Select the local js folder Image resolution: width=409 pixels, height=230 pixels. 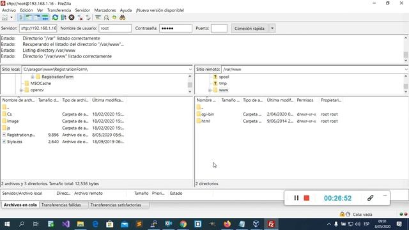[8, 128]
